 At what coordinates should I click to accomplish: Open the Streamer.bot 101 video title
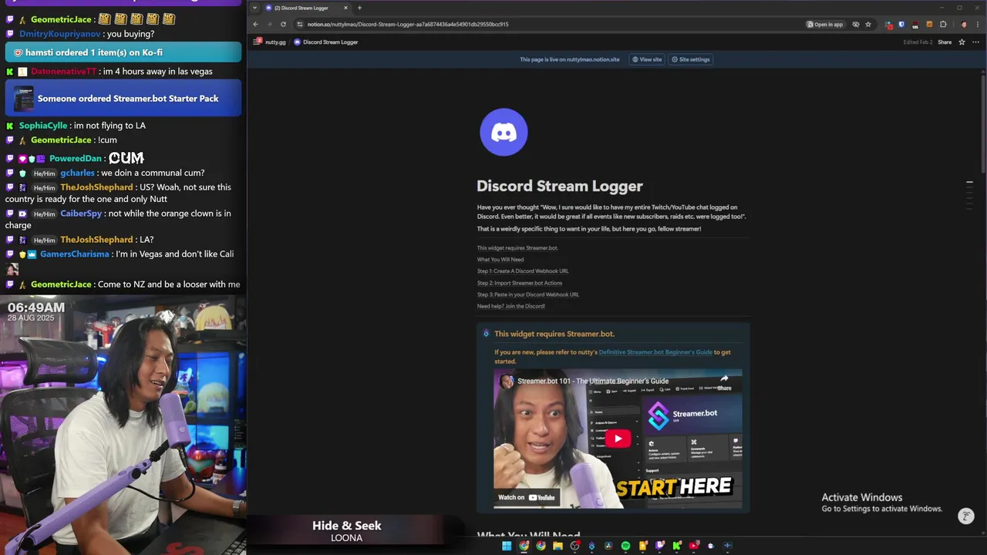(593, 381)
